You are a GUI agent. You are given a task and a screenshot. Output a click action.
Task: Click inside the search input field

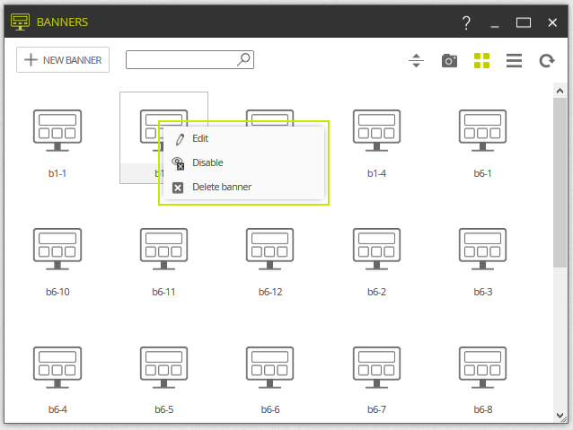pos(181,59)
